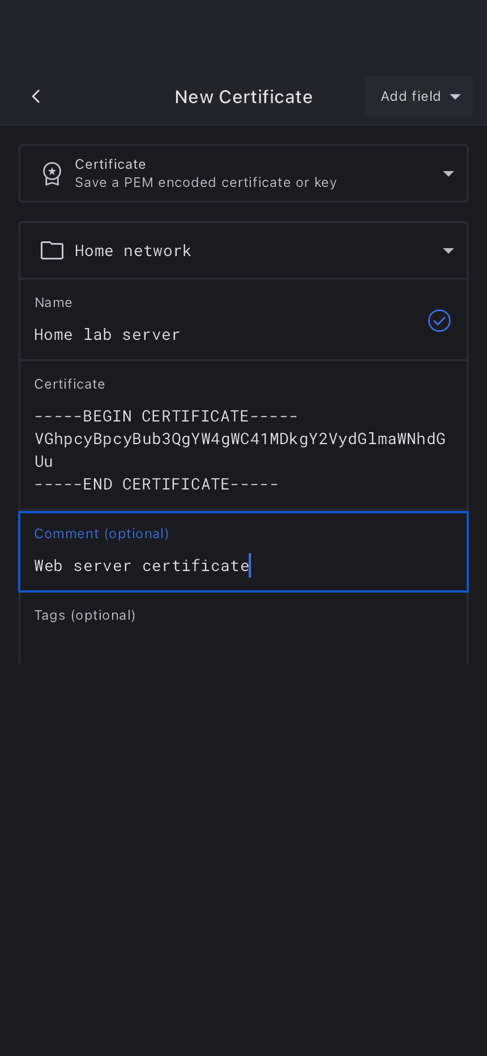
Task: Click the New Certificate page title
Action: (244, 97)
